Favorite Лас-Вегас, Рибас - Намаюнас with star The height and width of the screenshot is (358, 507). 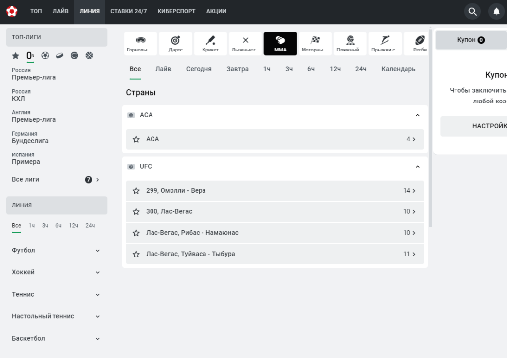click(x=136, y=233)
